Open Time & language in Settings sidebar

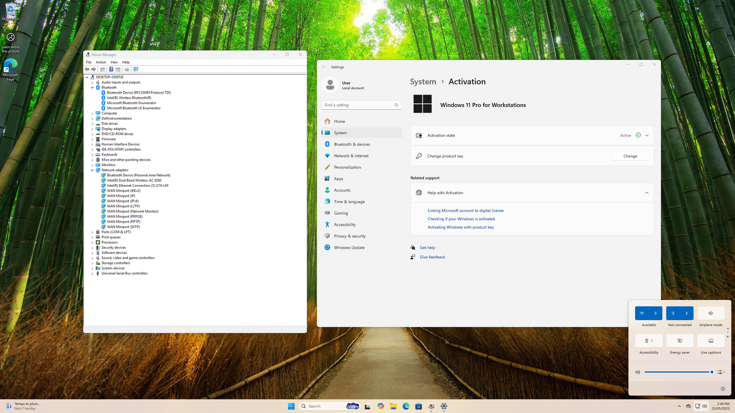[x=362, y=201]
